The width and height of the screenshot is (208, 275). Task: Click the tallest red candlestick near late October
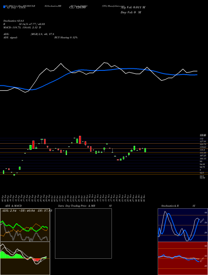(80, 140)
